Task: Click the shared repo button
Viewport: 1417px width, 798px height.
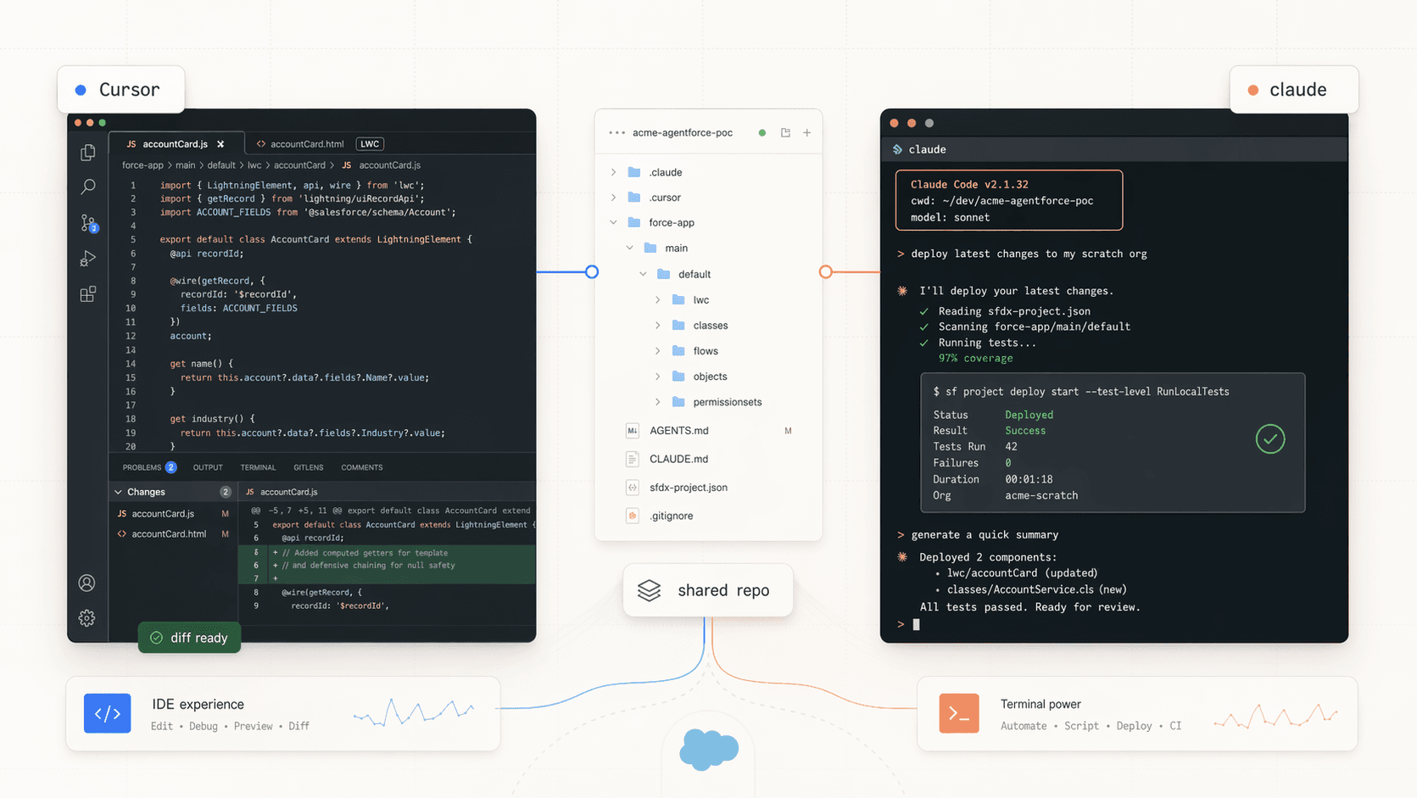Action: click(707, 590)
